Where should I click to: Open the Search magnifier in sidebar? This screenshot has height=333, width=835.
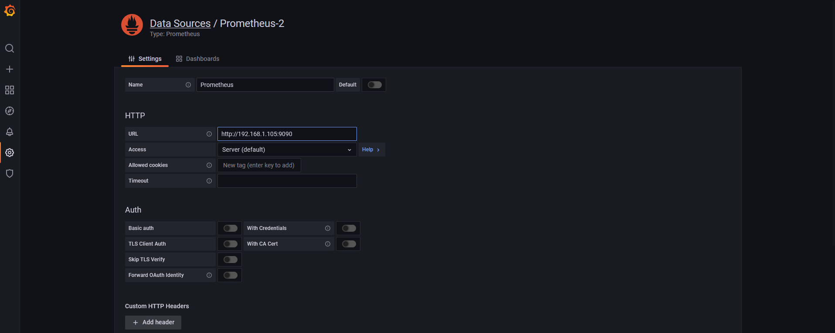coord(10,48)
